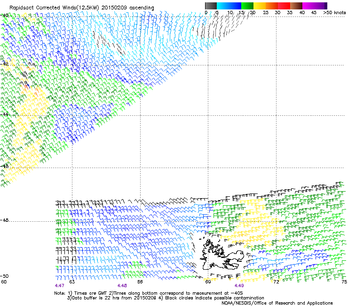Click the red 30-35 knots color band
Viewport: 348px width, 306px height.
(284, 6)
